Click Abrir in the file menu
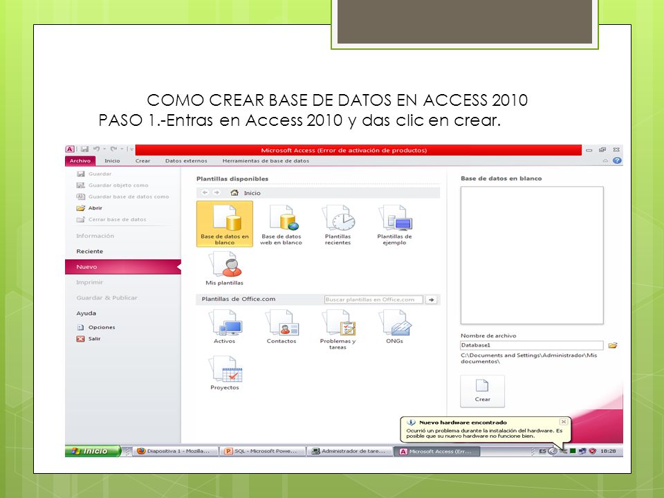This screenshot has height=498, width=664. [89, 208]
